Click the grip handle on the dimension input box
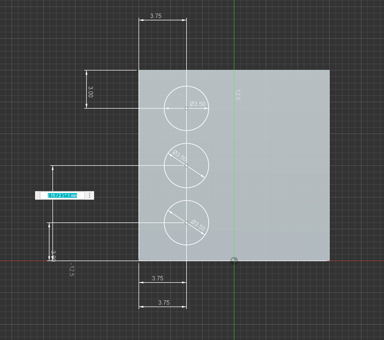384x340 pixels. (x=37, y=195)
